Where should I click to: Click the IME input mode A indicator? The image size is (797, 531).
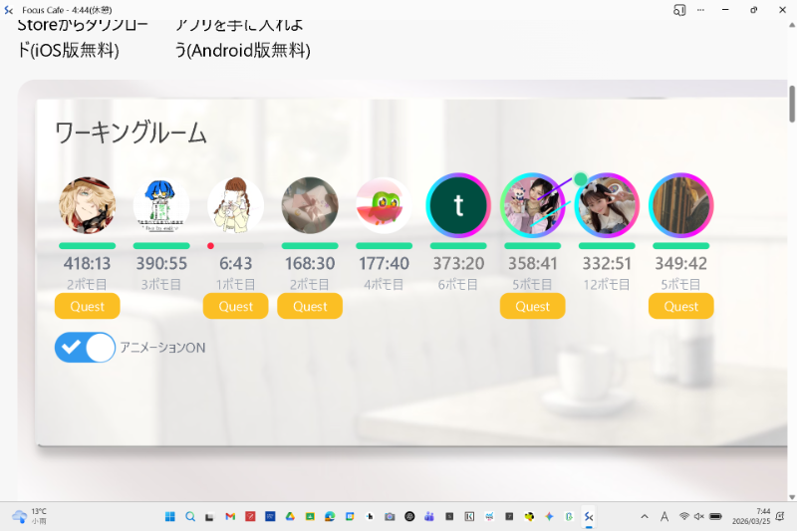(x=664, y=517)
